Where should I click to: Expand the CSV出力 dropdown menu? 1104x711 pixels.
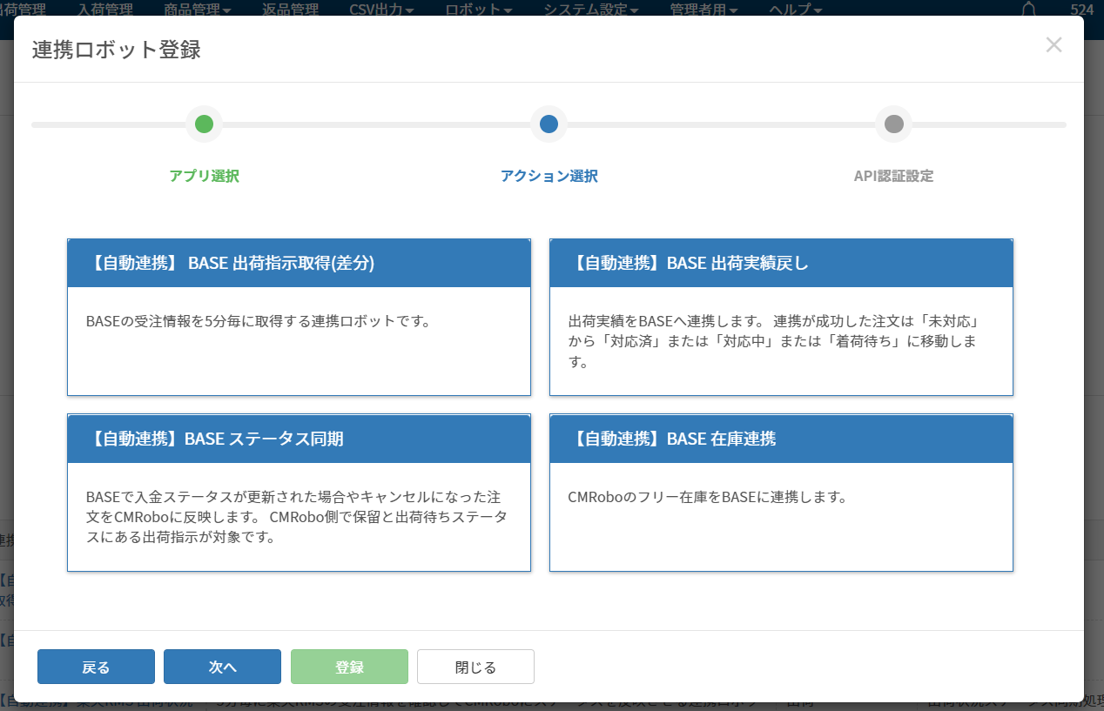381,10
